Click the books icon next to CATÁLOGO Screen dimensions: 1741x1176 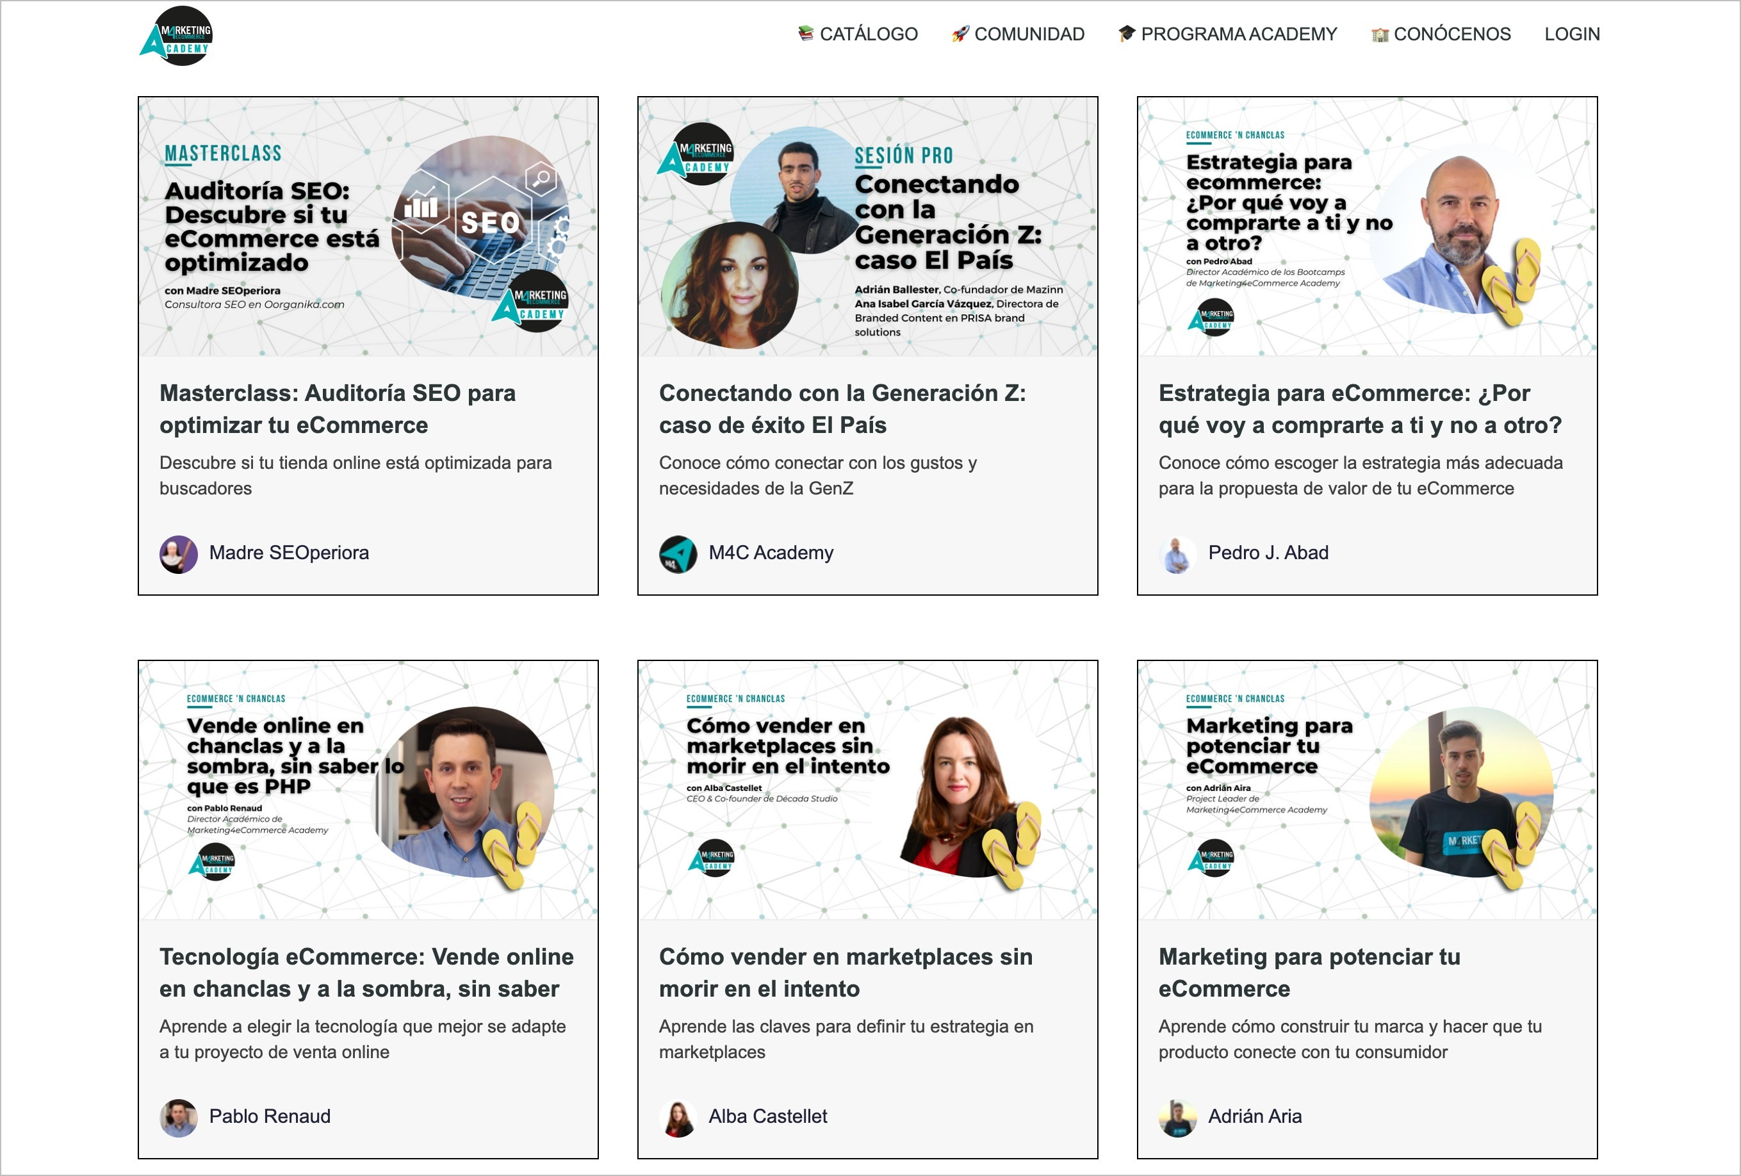[807, 34]
